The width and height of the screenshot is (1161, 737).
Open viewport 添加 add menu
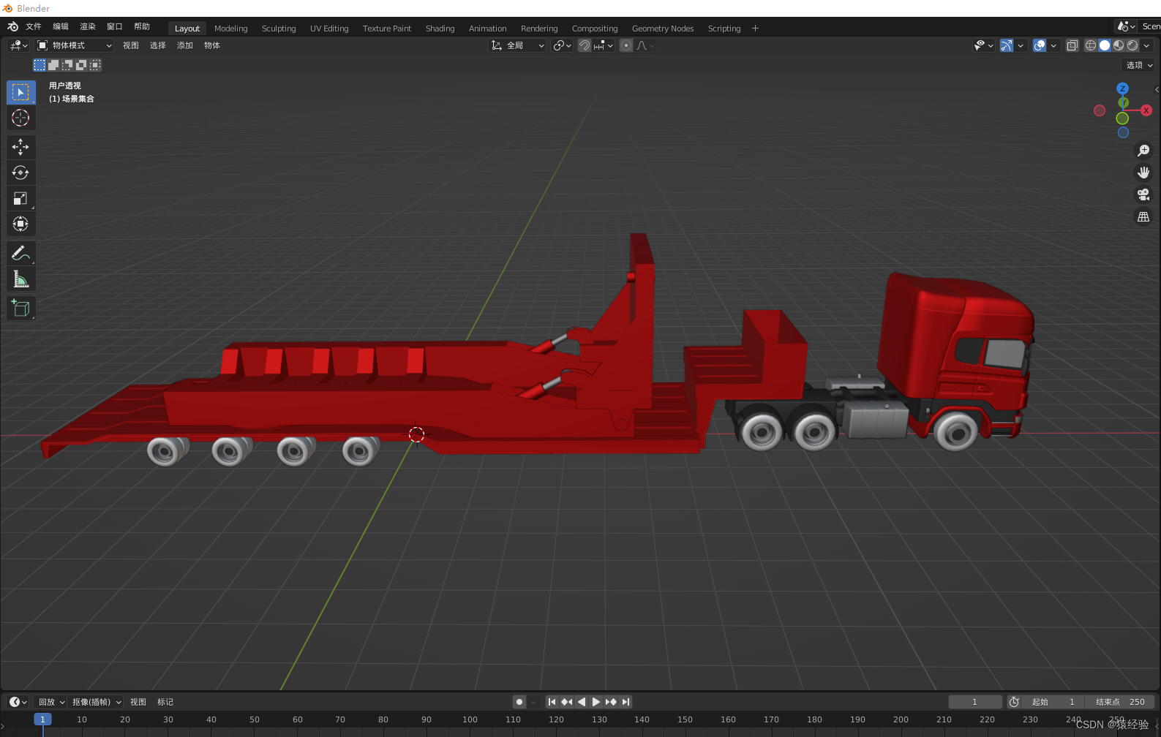pyautogui.click(x=185, y=45)
